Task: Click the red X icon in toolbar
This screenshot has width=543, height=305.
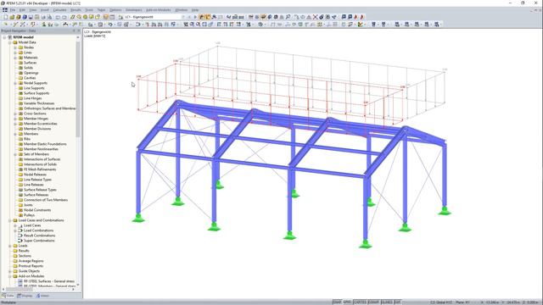Action: coord(315,17)
